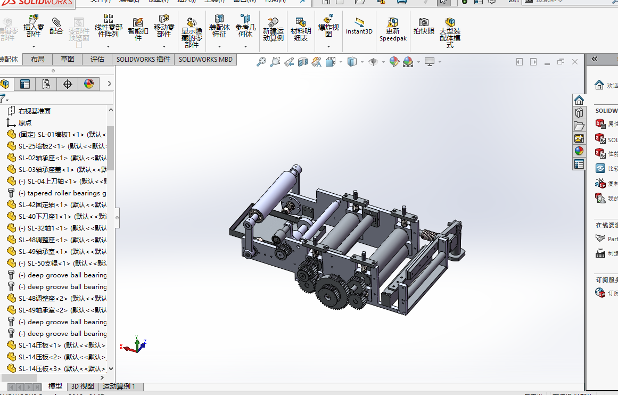Open Hide/Show Items eye icon
The image size is (618, 395).
point(373,62)
